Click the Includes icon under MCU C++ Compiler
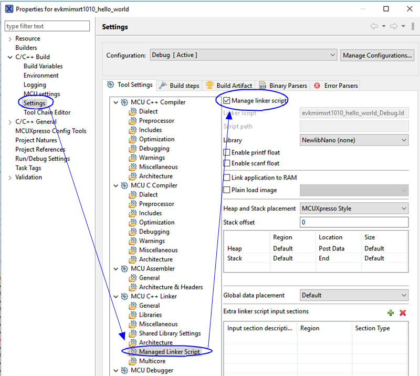 coord(133,130)
